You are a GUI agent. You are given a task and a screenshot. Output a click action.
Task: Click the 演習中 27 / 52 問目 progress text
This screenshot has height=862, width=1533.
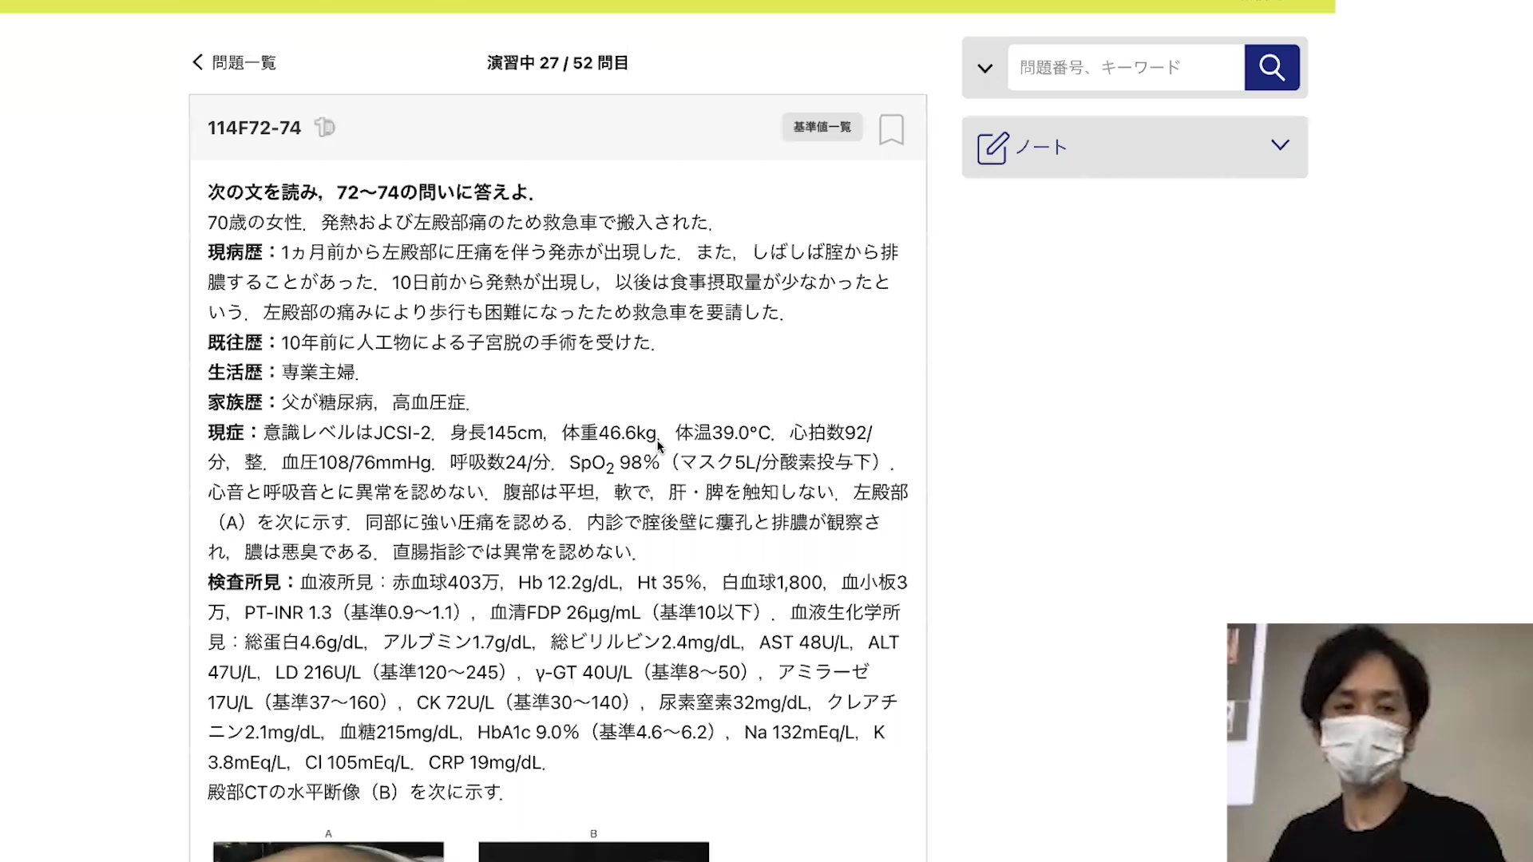click(557, 63)
